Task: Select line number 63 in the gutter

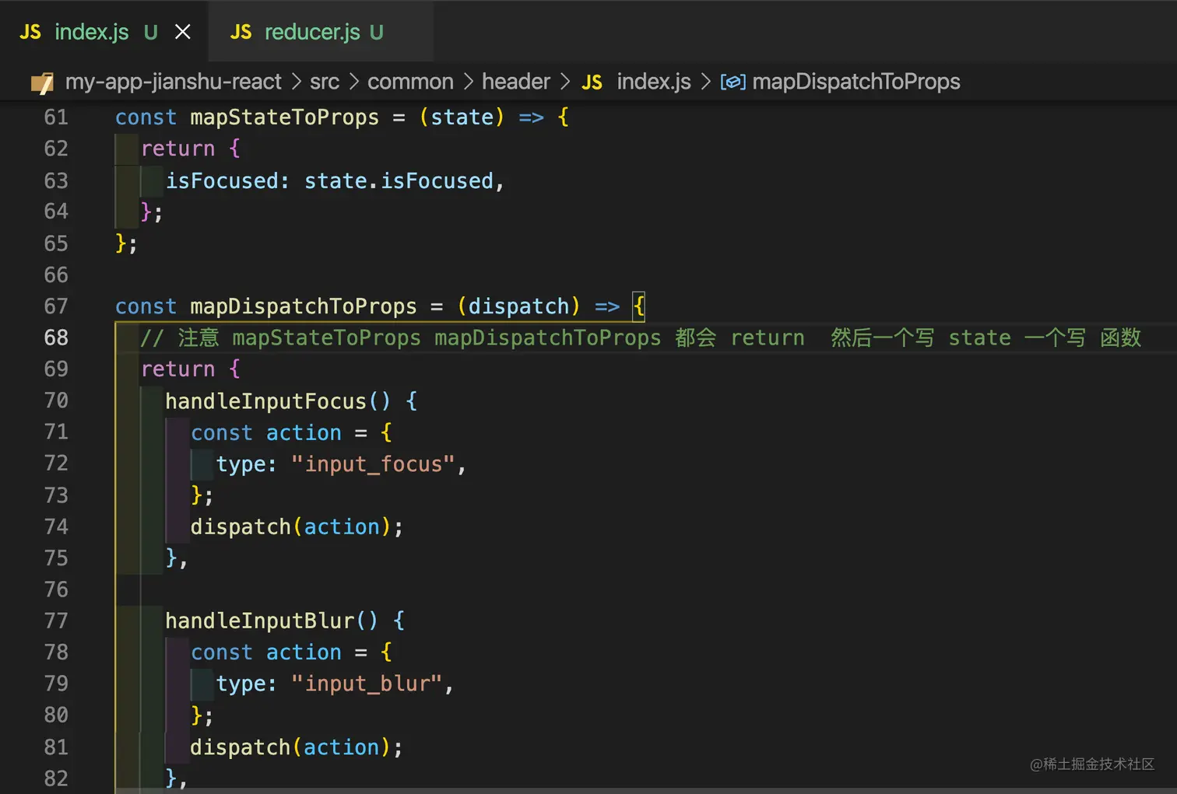Action: (x=56, y=180)
